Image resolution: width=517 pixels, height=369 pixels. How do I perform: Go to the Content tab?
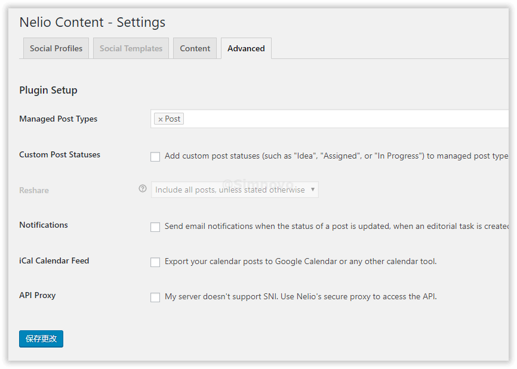195,48
